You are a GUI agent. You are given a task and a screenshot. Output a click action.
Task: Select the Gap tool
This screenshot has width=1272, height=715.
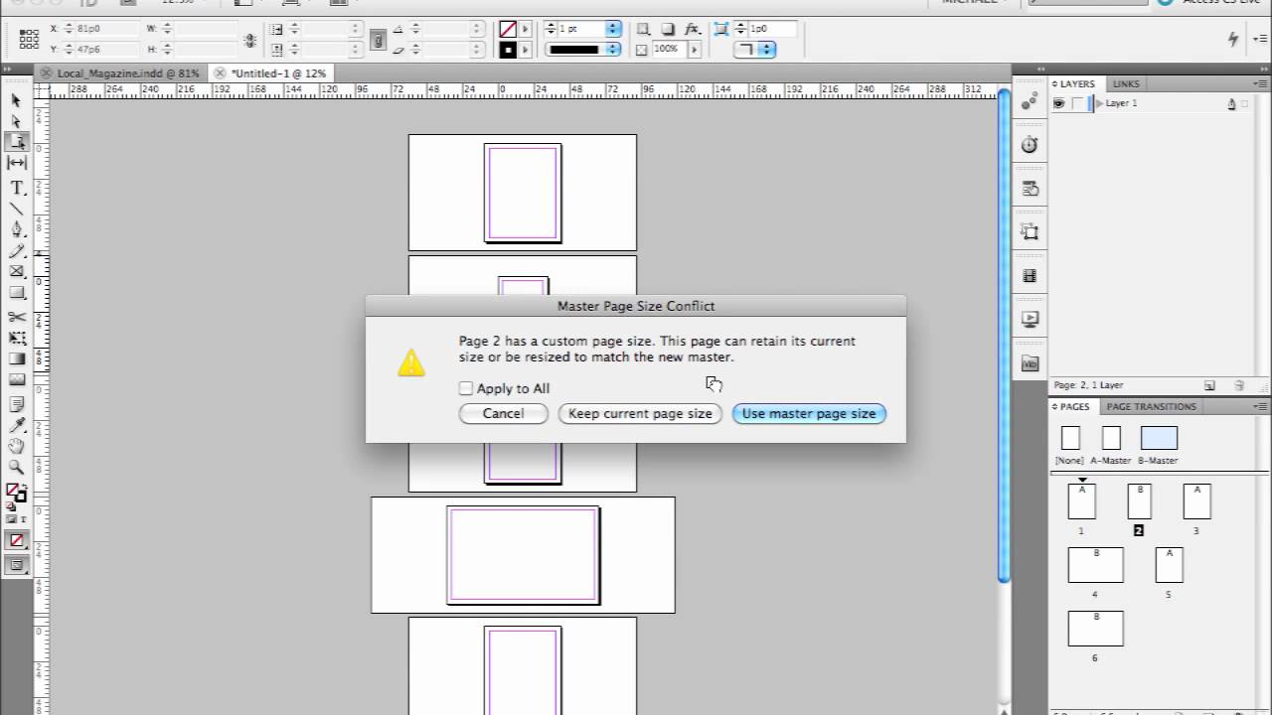pos(16,163)
